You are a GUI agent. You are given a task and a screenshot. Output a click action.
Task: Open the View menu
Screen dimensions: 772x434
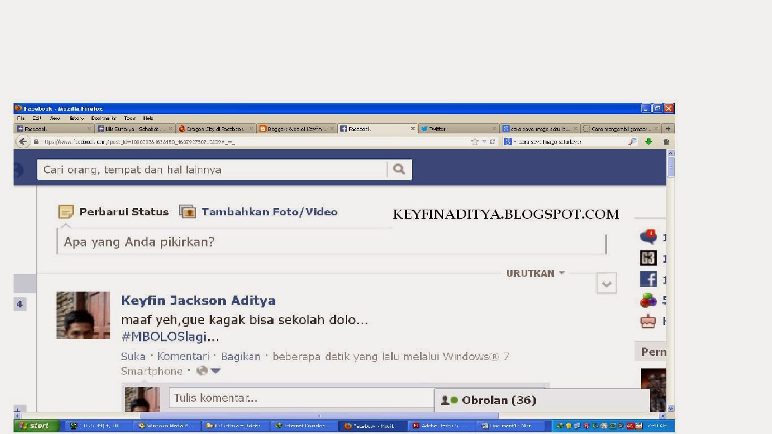click(x=55, y=119)
